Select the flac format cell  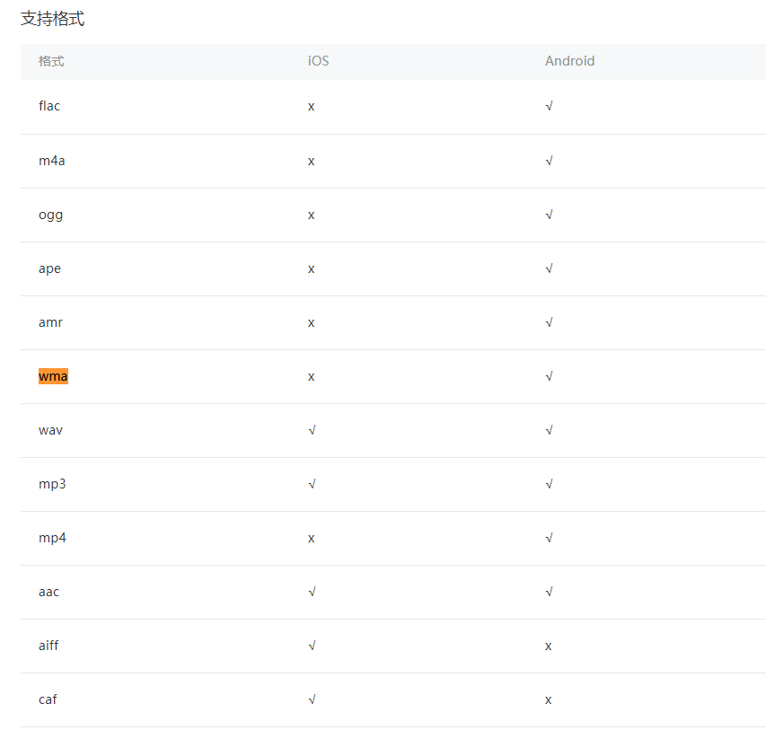pos(49,106)
